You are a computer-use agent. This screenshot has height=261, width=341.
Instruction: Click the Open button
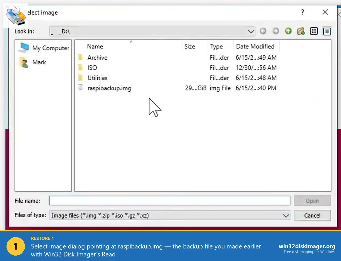pos(312,201)
